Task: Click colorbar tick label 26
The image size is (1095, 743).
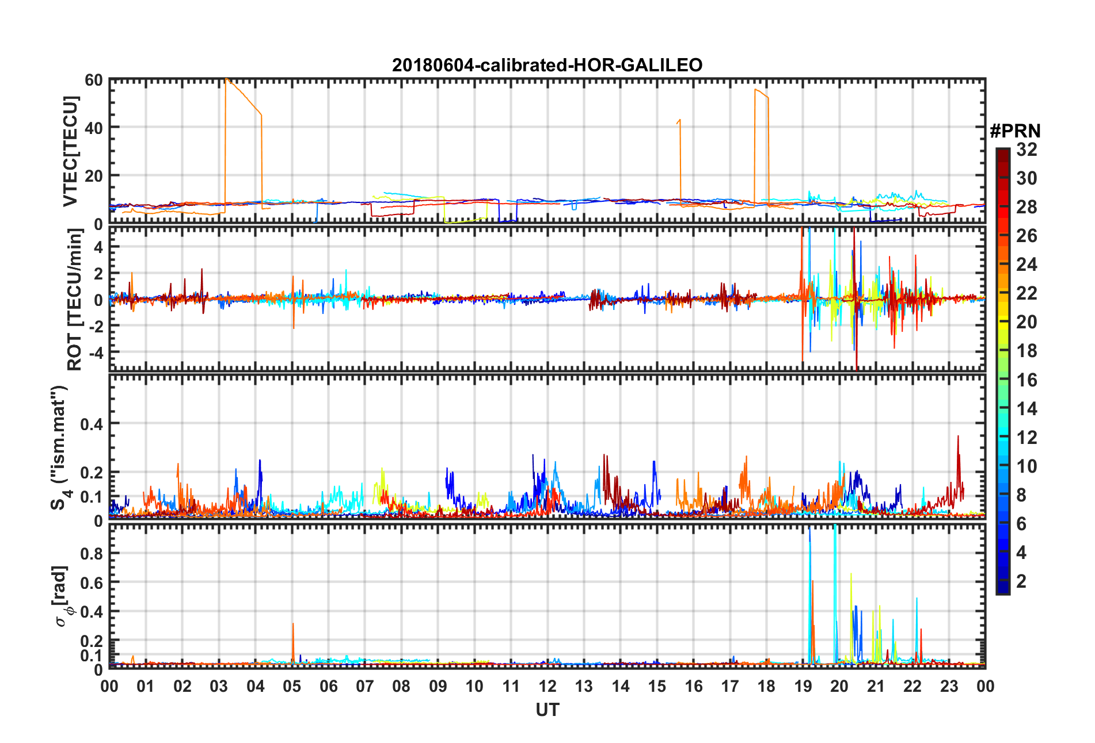Action: click(1027, 236)
